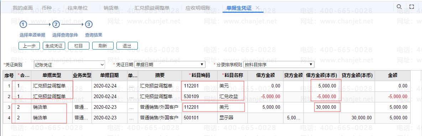The width and height of the screenshot is (422, 136).
Task: Click the 金额 column header
Action: (x=392, y=75)
